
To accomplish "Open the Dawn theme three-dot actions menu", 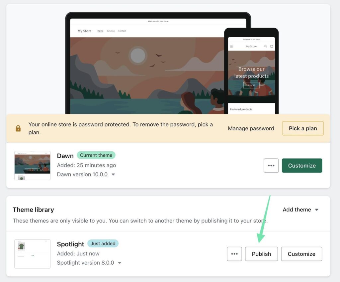I will tap(271, 166).
